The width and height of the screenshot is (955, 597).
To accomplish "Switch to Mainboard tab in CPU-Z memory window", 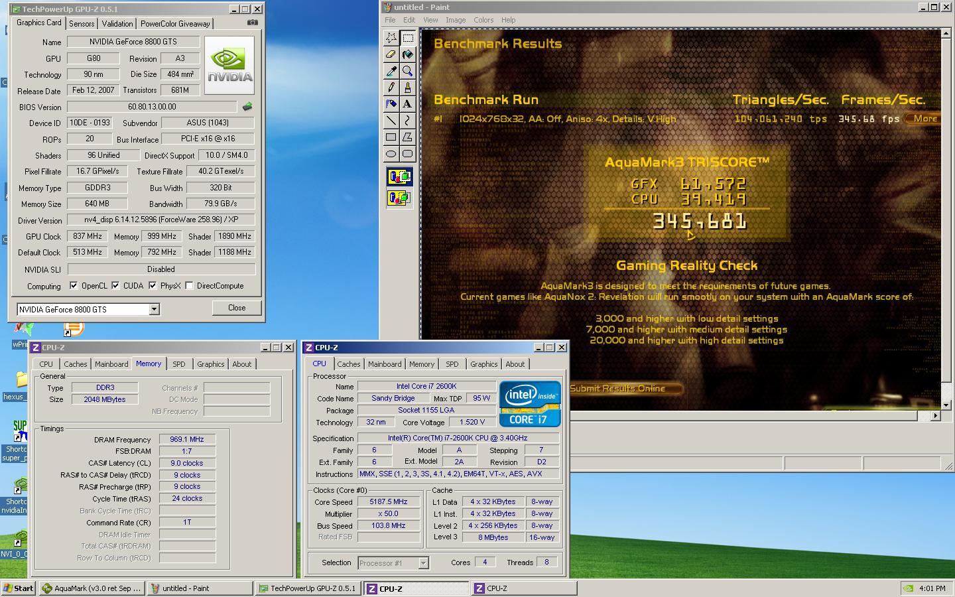I will click(111, 364).
